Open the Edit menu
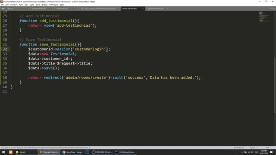This screenshot has width=276, height=155. (7, 5)
